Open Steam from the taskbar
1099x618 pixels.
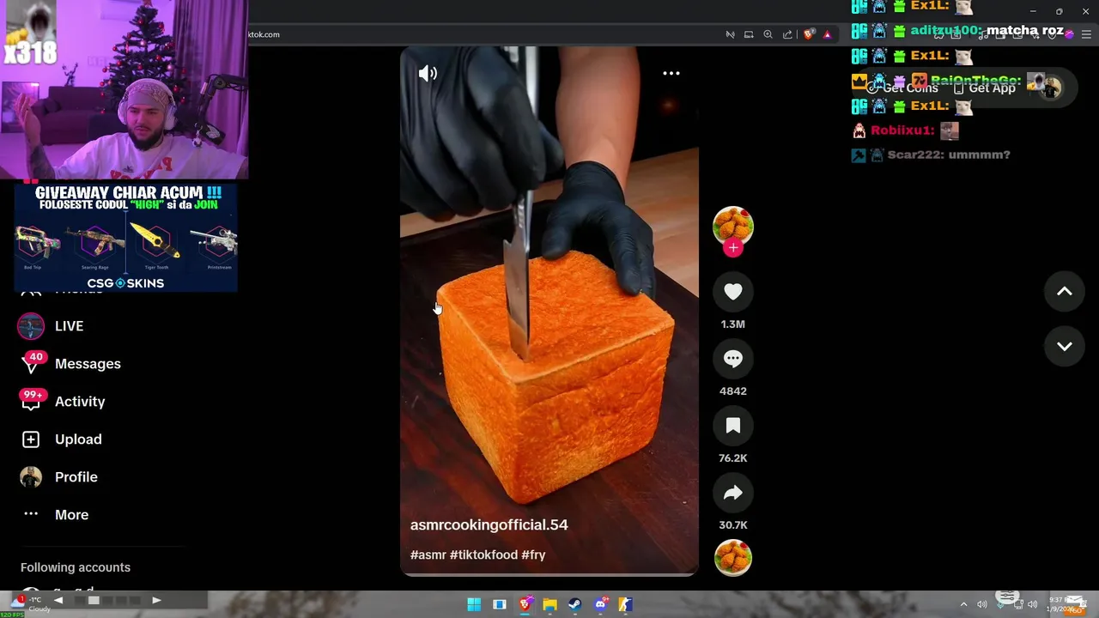pos(575,604)
